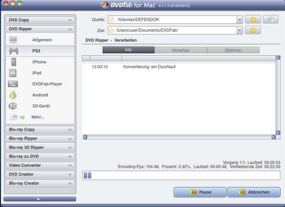The image size is (285, 207).
Task: Select the iPad profile entry
Action: coord(40,73)
